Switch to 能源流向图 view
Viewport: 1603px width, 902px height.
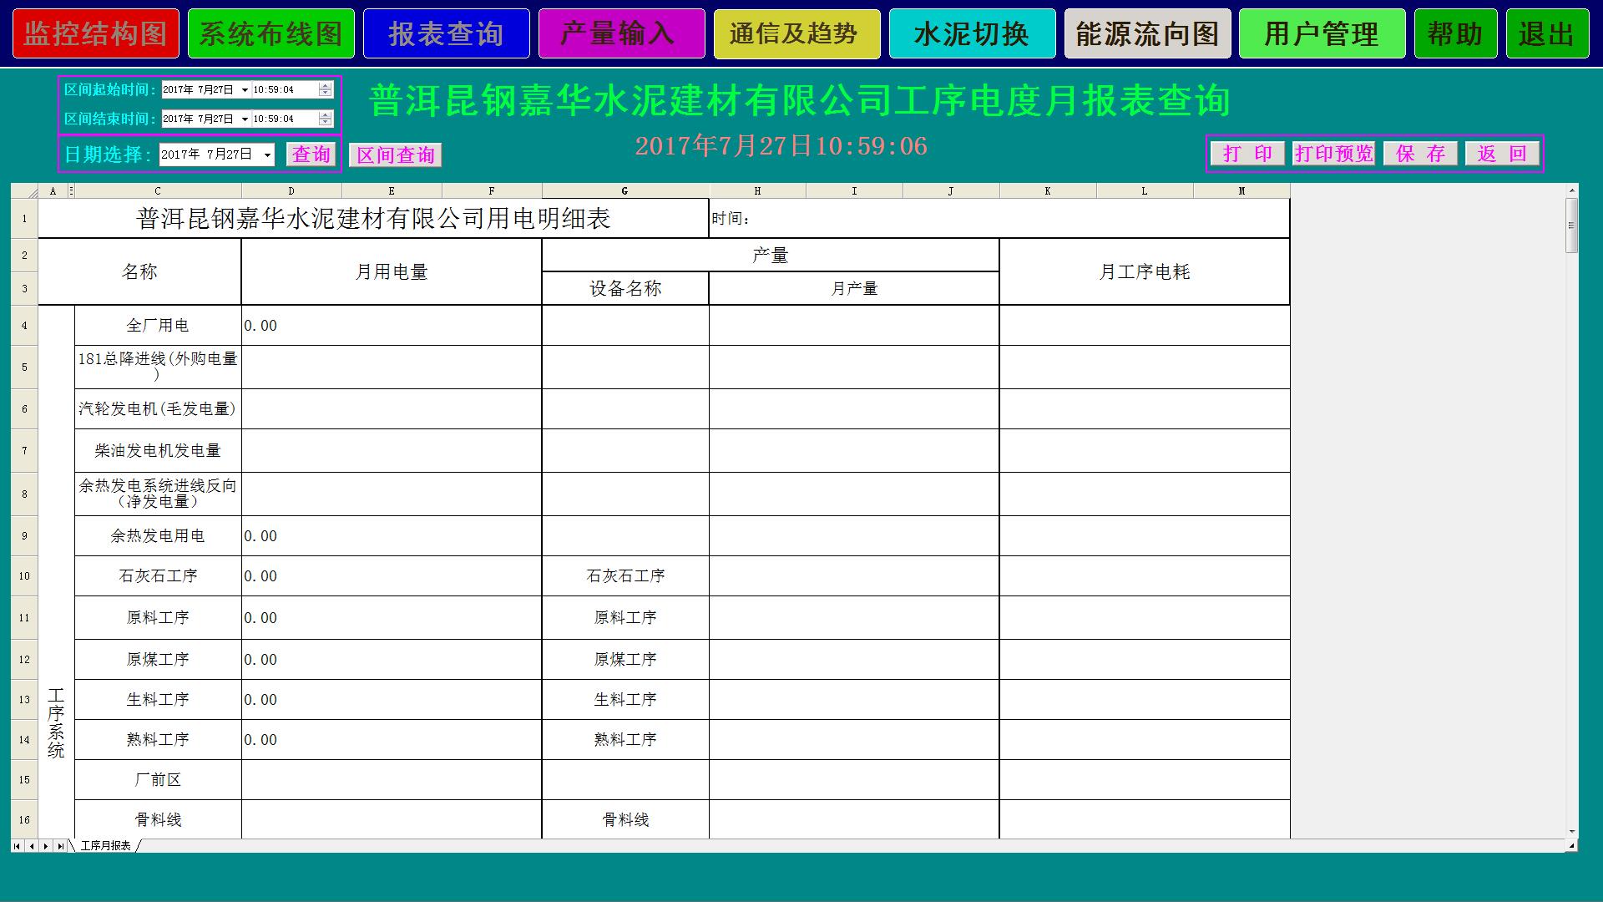tap(1147, 33)
